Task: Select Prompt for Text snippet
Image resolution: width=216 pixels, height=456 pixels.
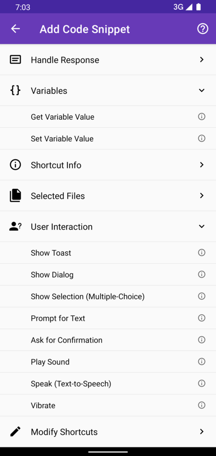Action: click(x=108, y=318)
